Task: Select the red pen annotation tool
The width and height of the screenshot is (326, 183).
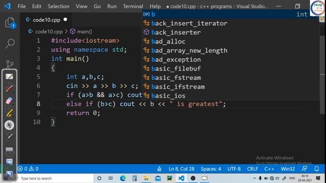Action: pos(9,89)
